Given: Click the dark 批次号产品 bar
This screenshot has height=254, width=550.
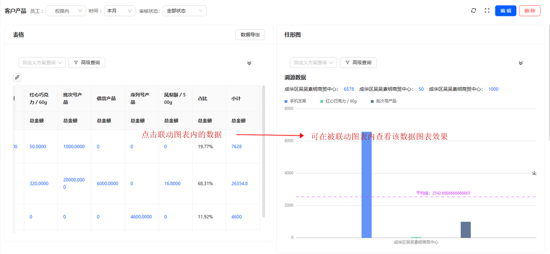Looking at the screenshot, I should pos(466,230).
